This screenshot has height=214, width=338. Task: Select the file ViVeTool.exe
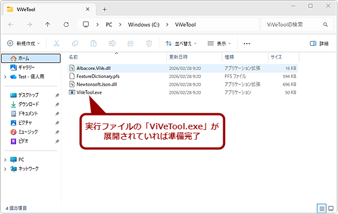click(182, 92)
